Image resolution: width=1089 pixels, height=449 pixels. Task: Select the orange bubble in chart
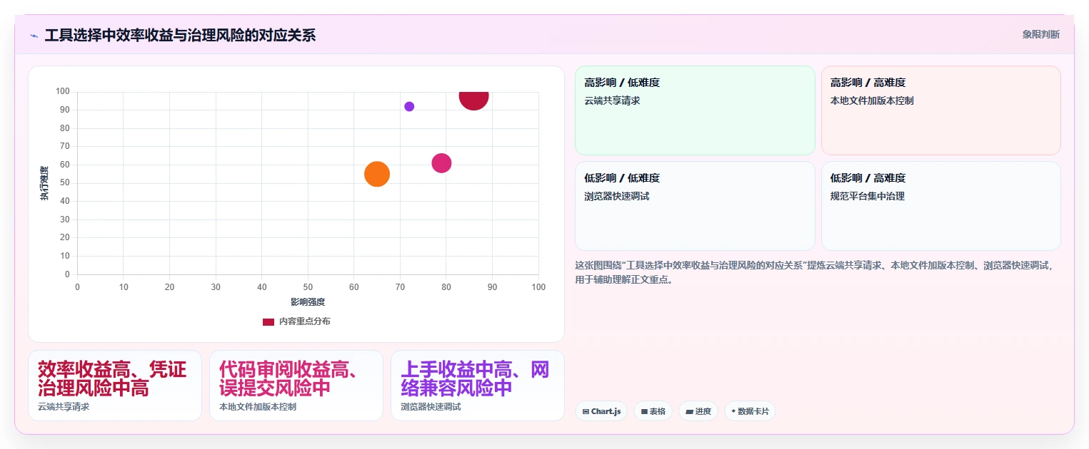377,174
